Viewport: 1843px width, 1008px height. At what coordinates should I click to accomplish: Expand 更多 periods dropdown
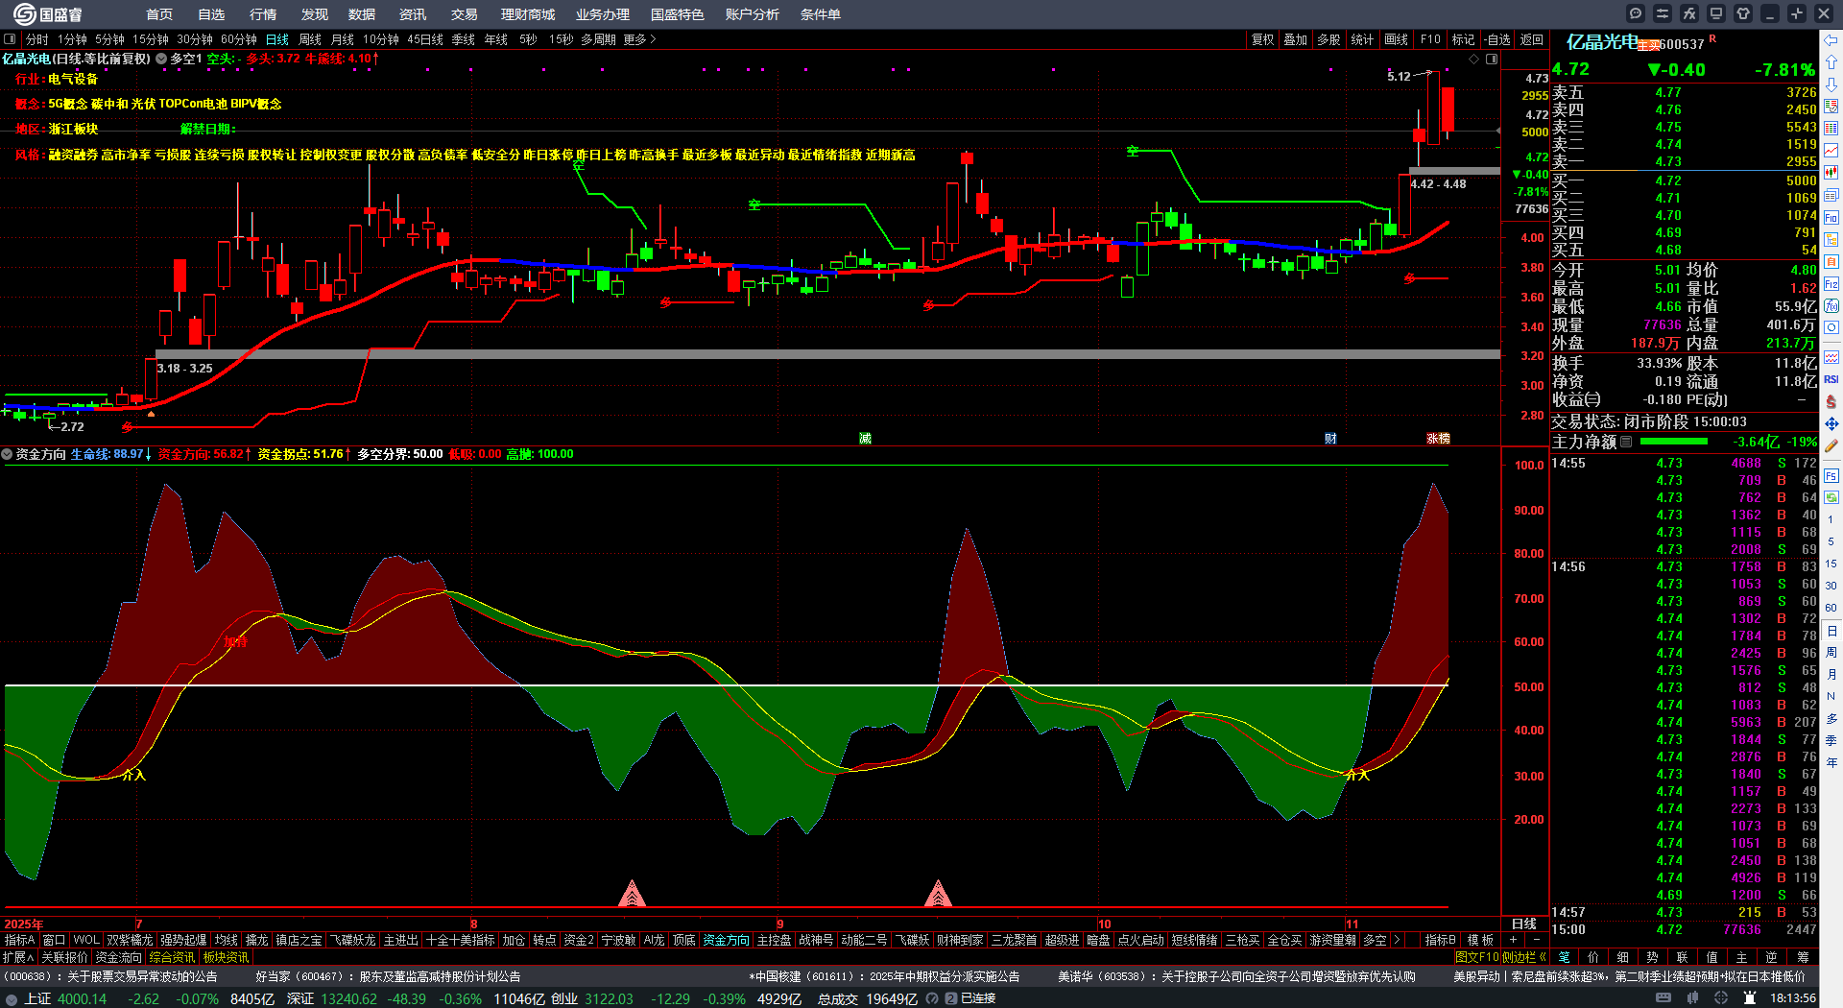point(639,39)
